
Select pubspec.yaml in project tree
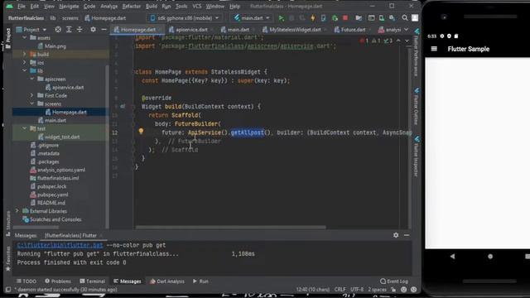[53, 195]
